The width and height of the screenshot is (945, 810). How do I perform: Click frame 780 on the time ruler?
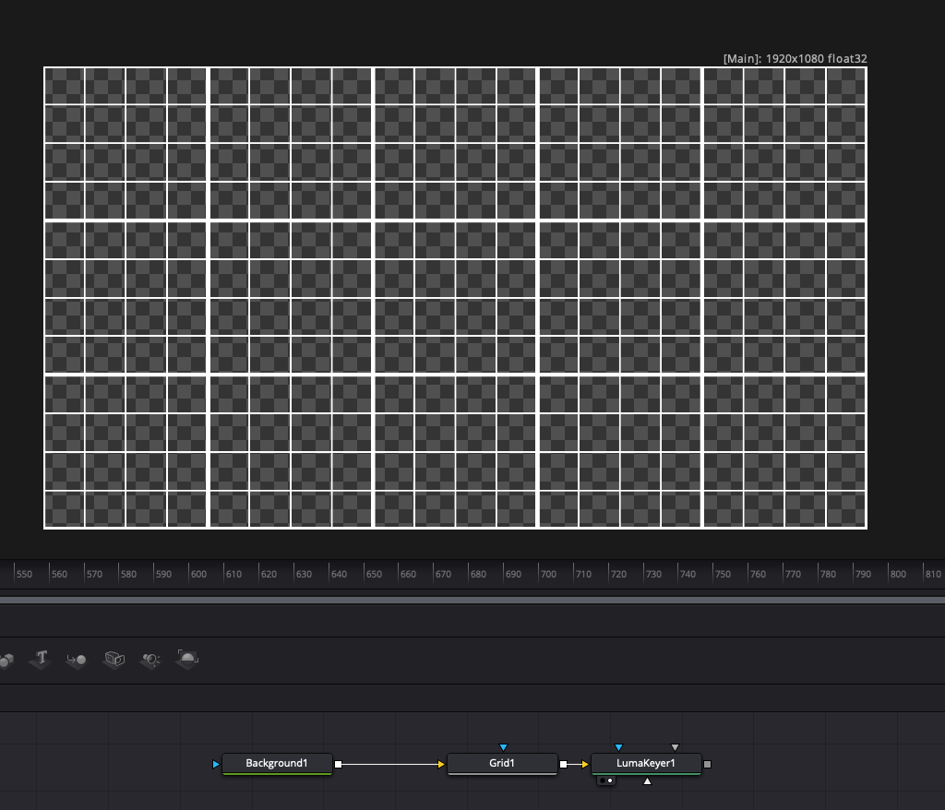coord(828,574)
